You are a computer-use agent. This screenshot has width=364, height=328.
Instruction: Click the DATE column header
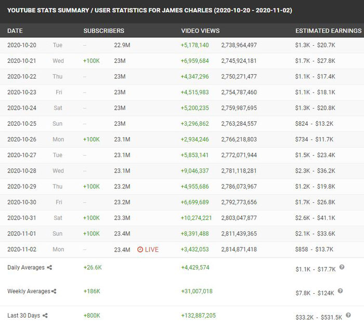click(x=15, y=31)
